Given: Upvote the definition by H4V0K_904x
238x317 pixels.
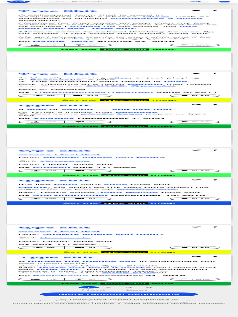Looking at the screenshot, I should [42, 45].
